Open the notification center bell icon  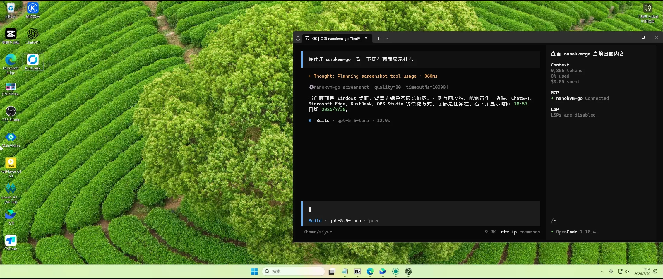(655, 271)
